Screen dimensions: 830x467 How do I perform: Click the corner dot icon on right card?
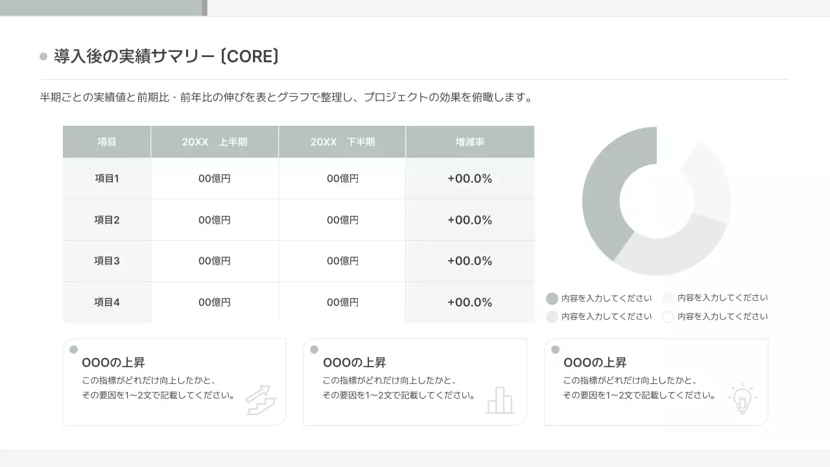[x=555, y=348]
